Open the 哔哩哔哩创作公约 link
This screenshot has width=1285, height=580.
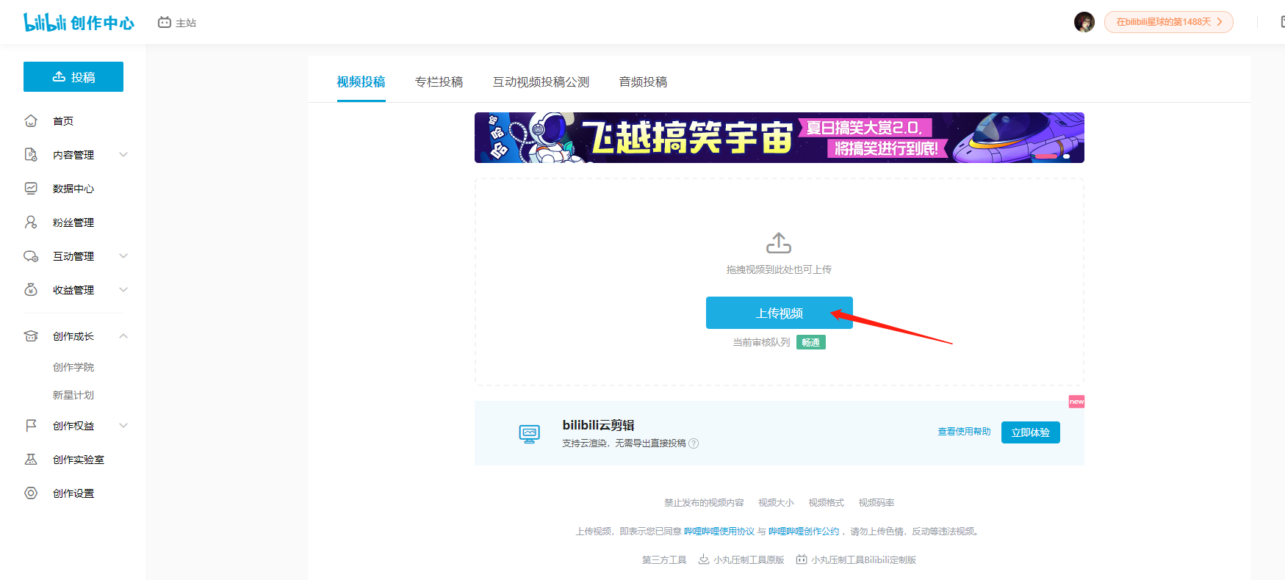(x=804, y=532)
